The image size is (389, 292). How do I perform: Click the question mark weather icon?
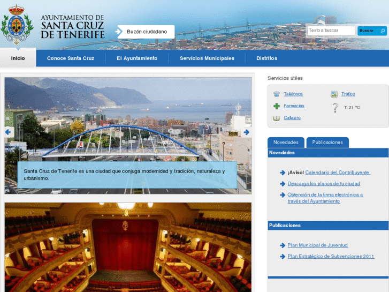click(x=335, y=108)
